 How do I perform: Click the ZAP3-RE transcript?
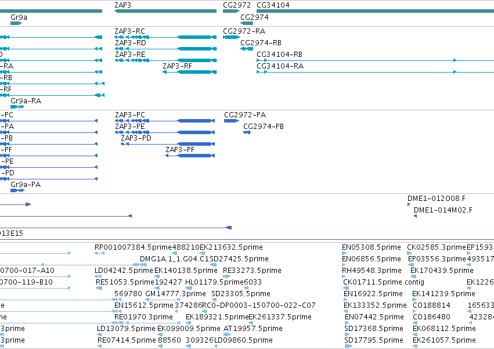(165, 60)
